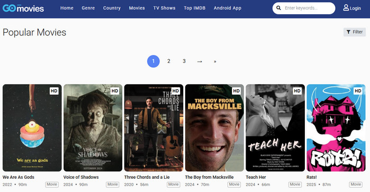
Task: Click Movie tag under Three Chords and a Lie
Action: (174, 185)
